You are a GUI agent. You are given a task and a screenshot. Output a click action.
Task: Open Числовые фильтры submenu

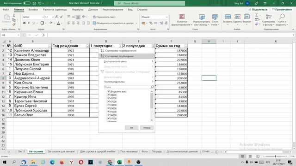tap(127, 82)
